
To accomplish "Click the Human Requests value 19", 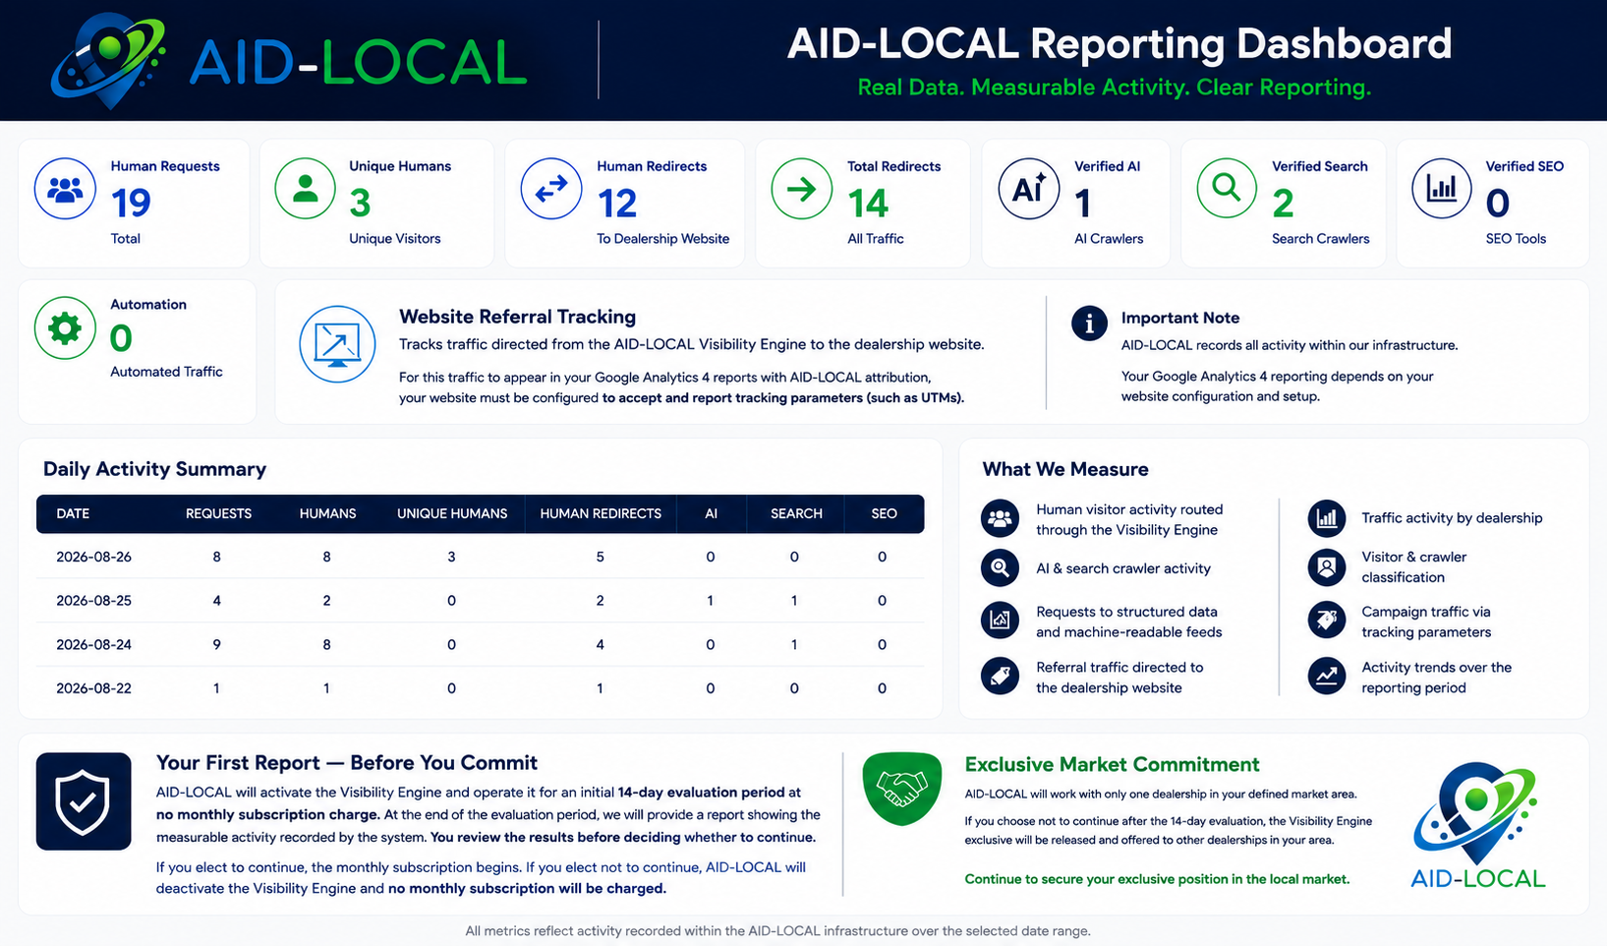I will (x=131, y=204).
